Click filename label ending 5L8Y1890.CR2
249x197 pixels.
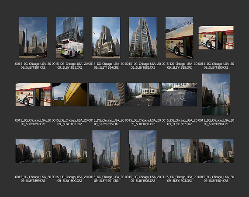pos(216,66)
